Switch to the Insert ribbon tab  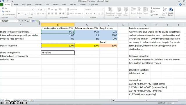point(15,5)
